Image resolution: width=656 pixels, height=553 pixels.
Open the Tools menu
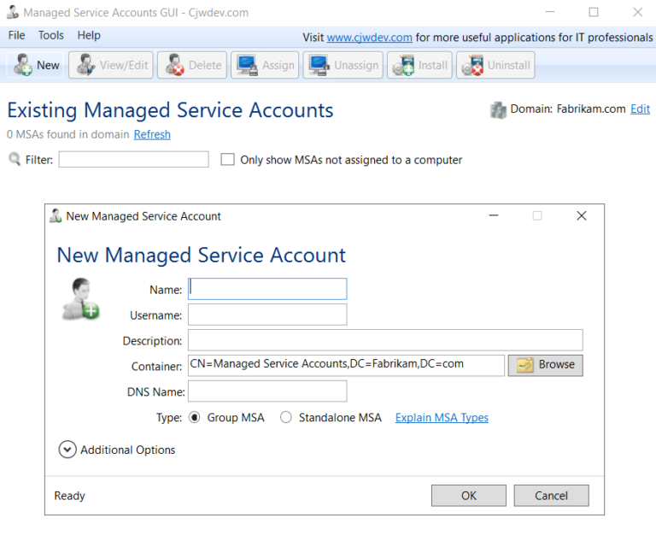[51, 35]
